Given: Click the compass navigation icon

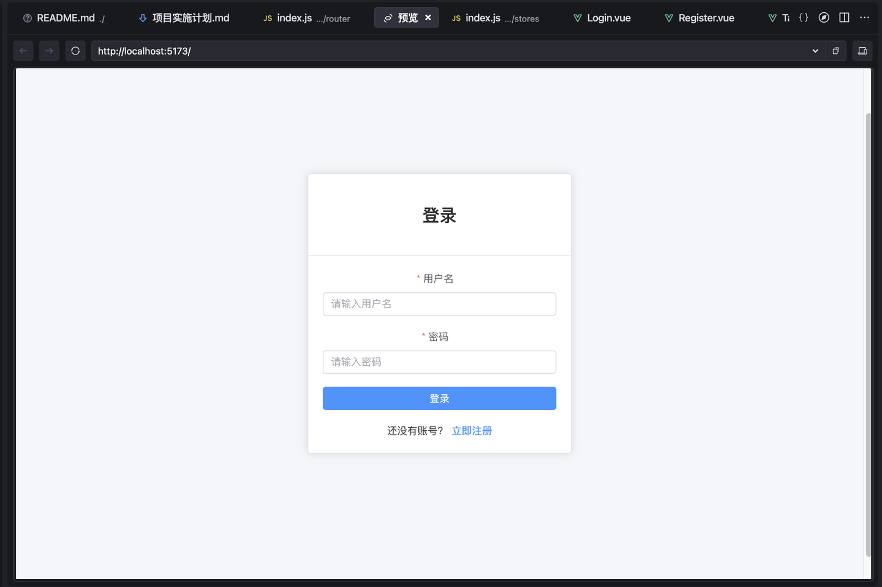Looking at the screenshot, I should [x=824, y=17].
